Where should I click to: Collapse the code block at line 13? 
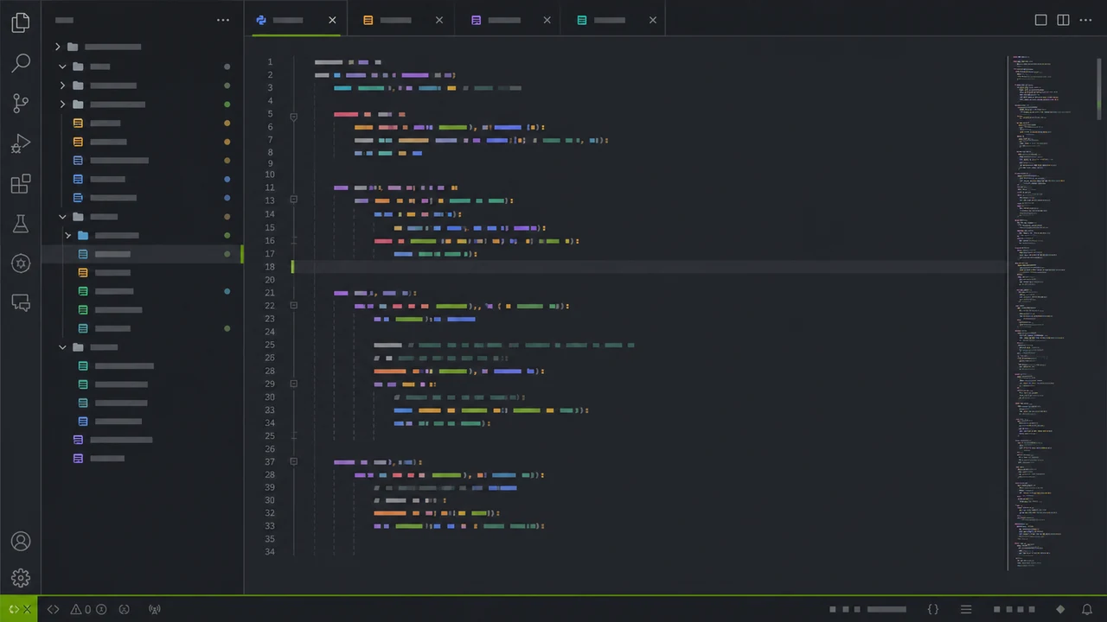(293, 200)
